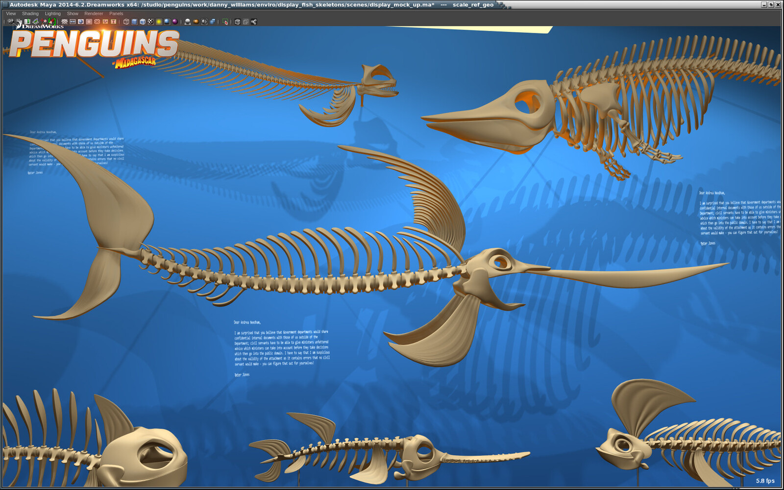Toggle the Film Gate display
The height and width of the screenshot is (490, 784).
pyautogui.click(x=73, y=22)
